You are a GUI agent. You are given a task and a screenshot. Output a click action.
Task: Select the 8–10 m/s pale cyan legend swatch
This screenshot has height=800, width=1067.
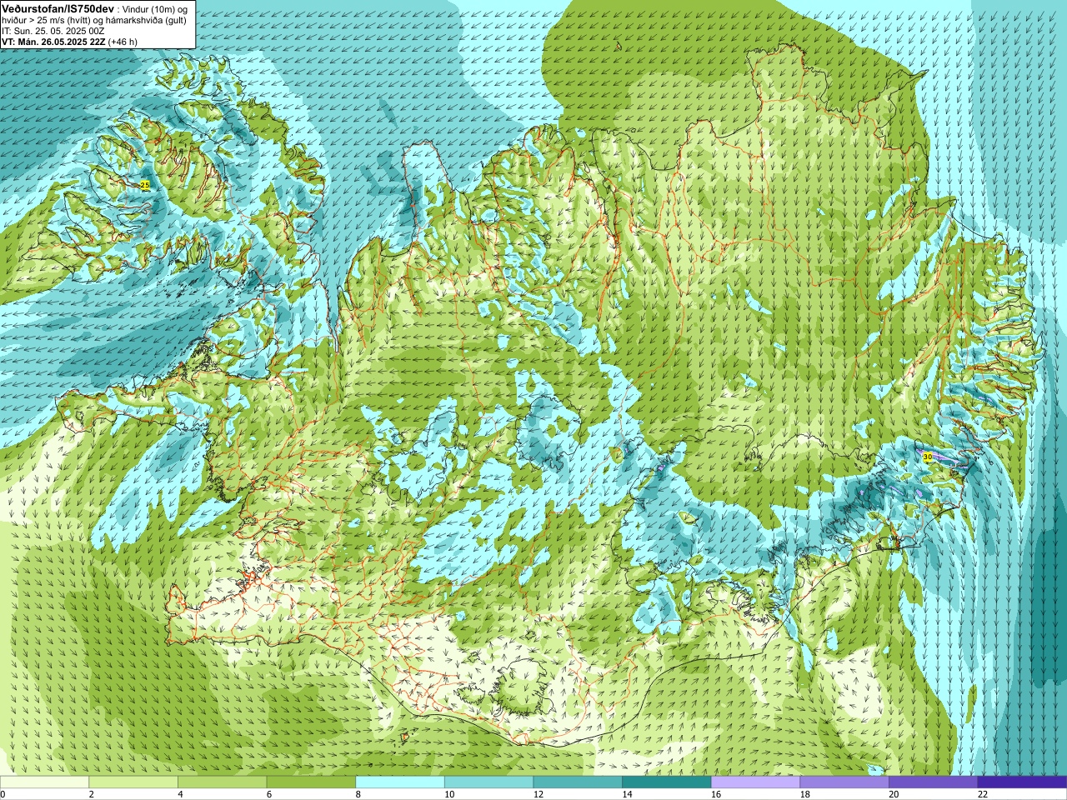click(x=400, y=782)
